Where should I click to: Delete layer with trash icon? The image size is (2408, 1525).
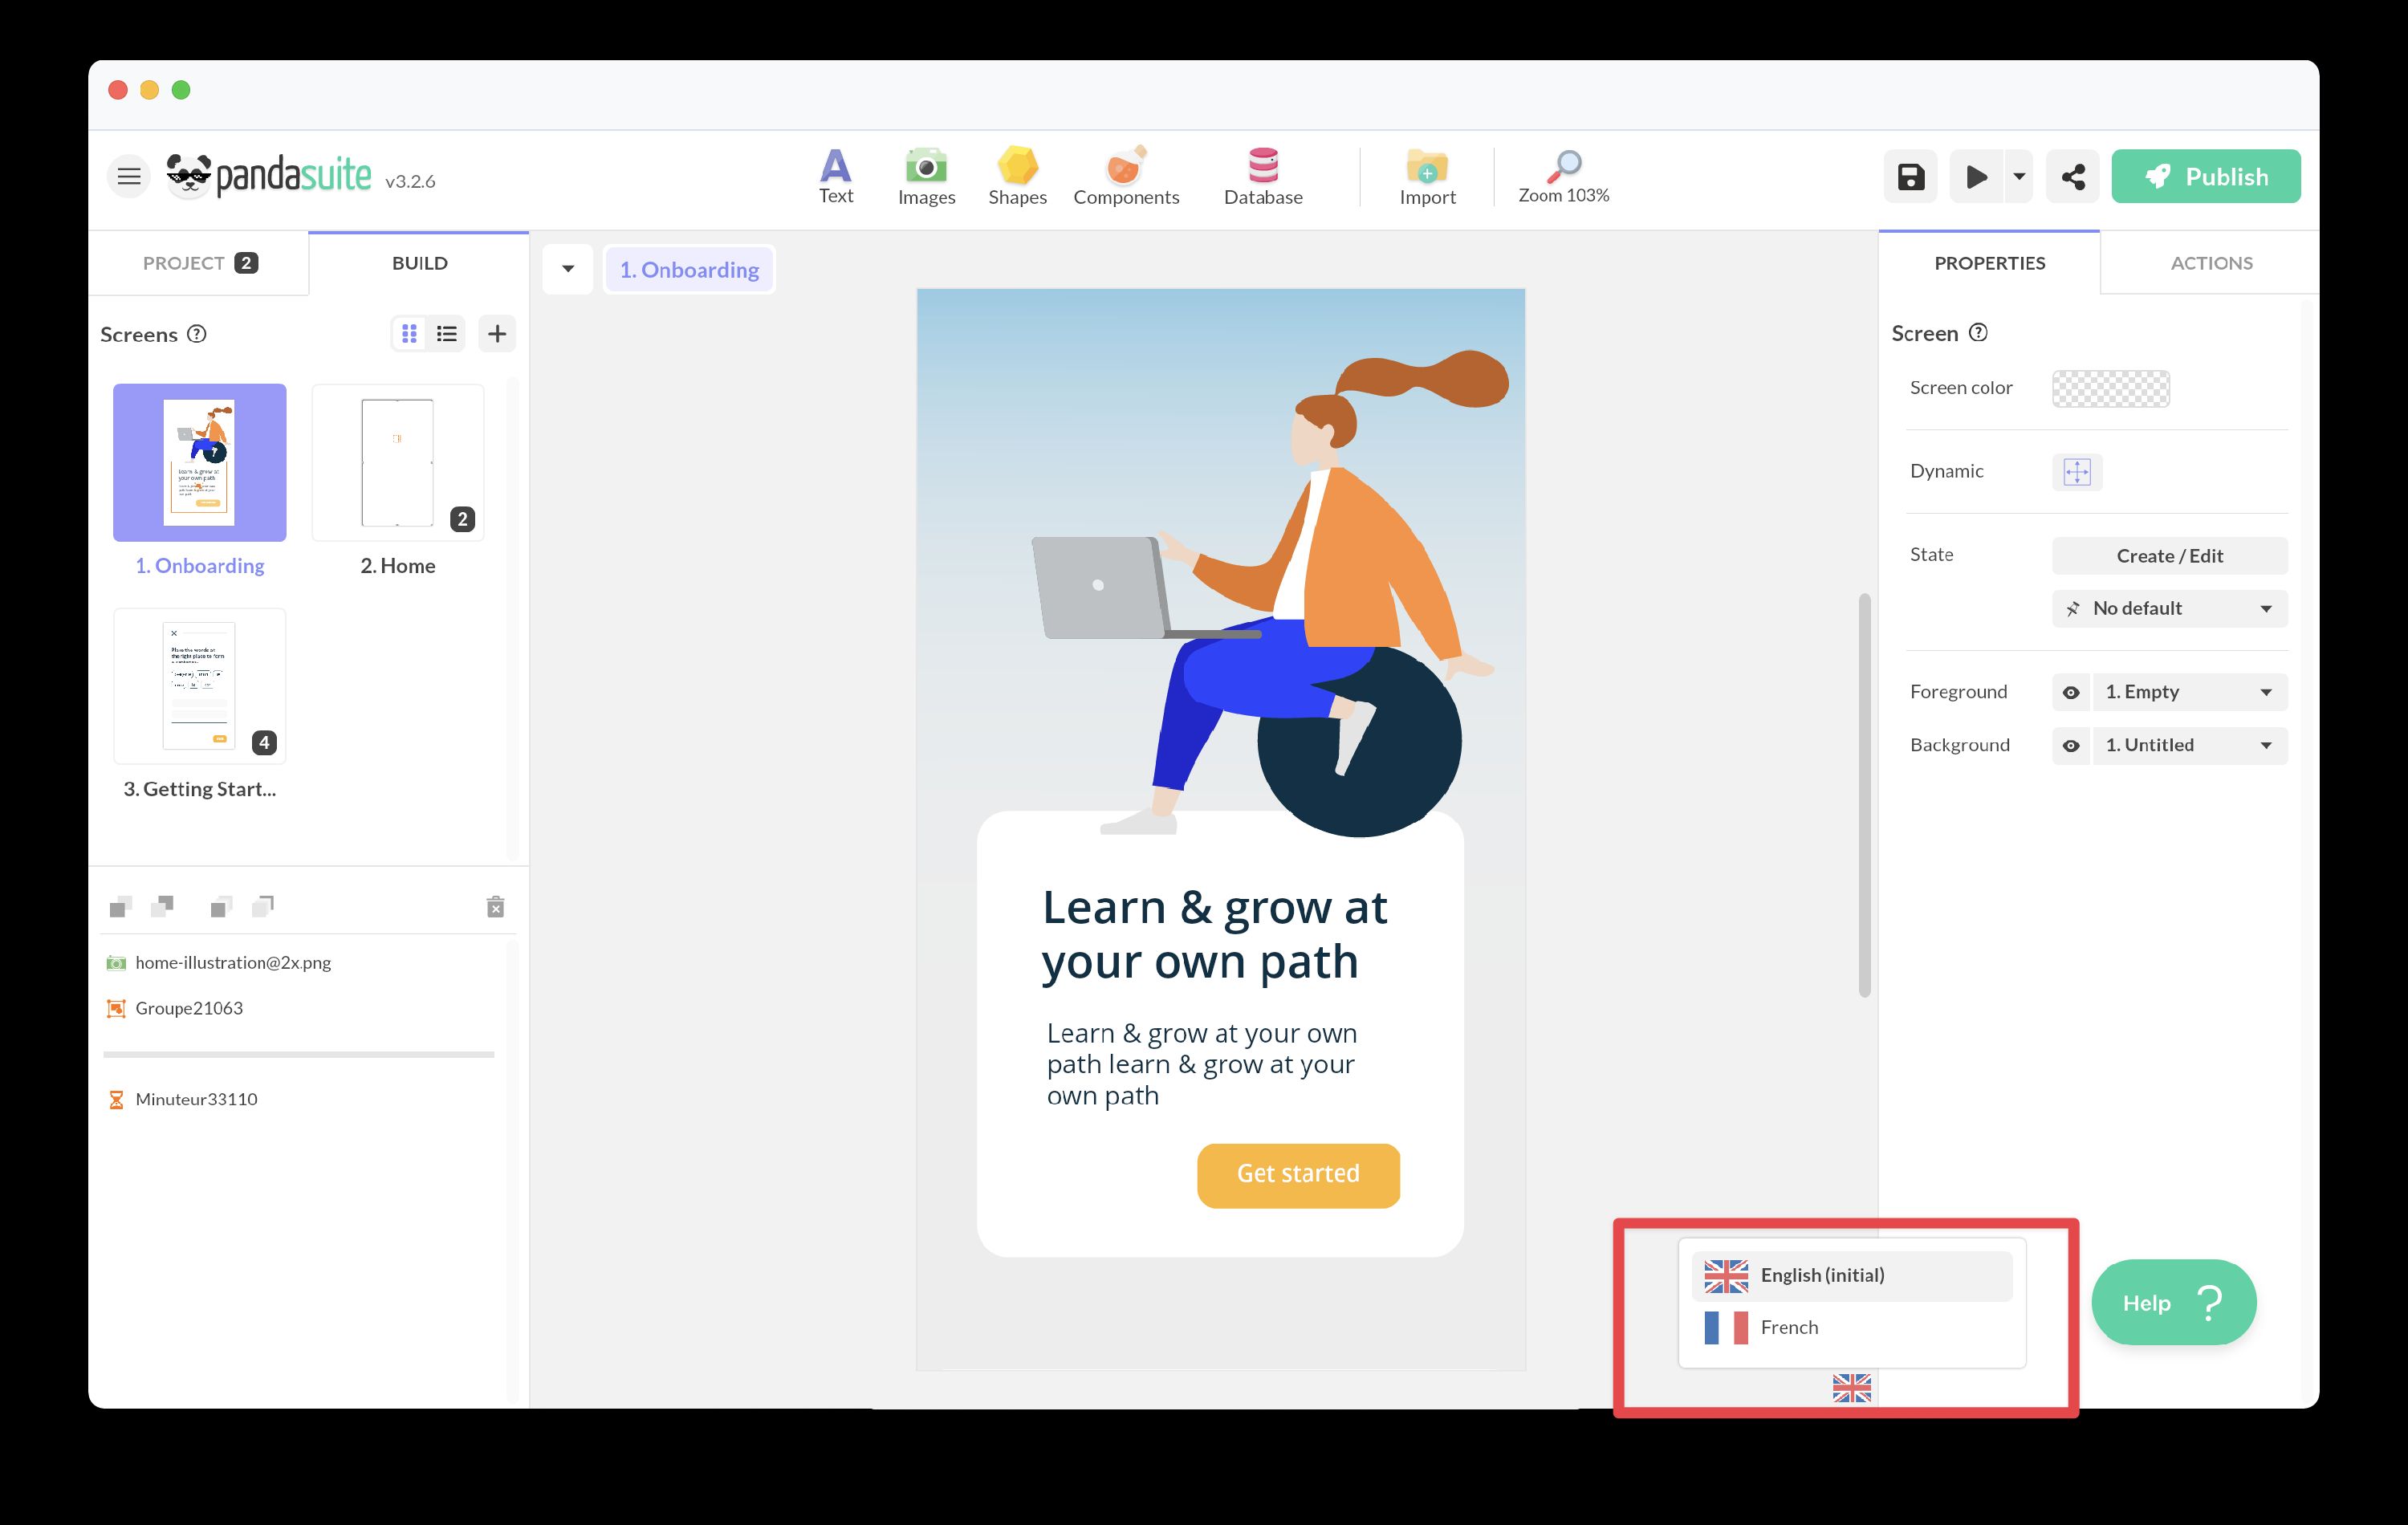tap(495, 907)
